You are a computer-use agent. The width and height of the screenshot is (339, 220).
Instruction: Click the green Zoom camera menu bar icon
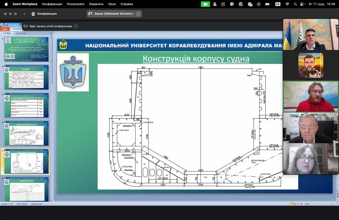205,4
